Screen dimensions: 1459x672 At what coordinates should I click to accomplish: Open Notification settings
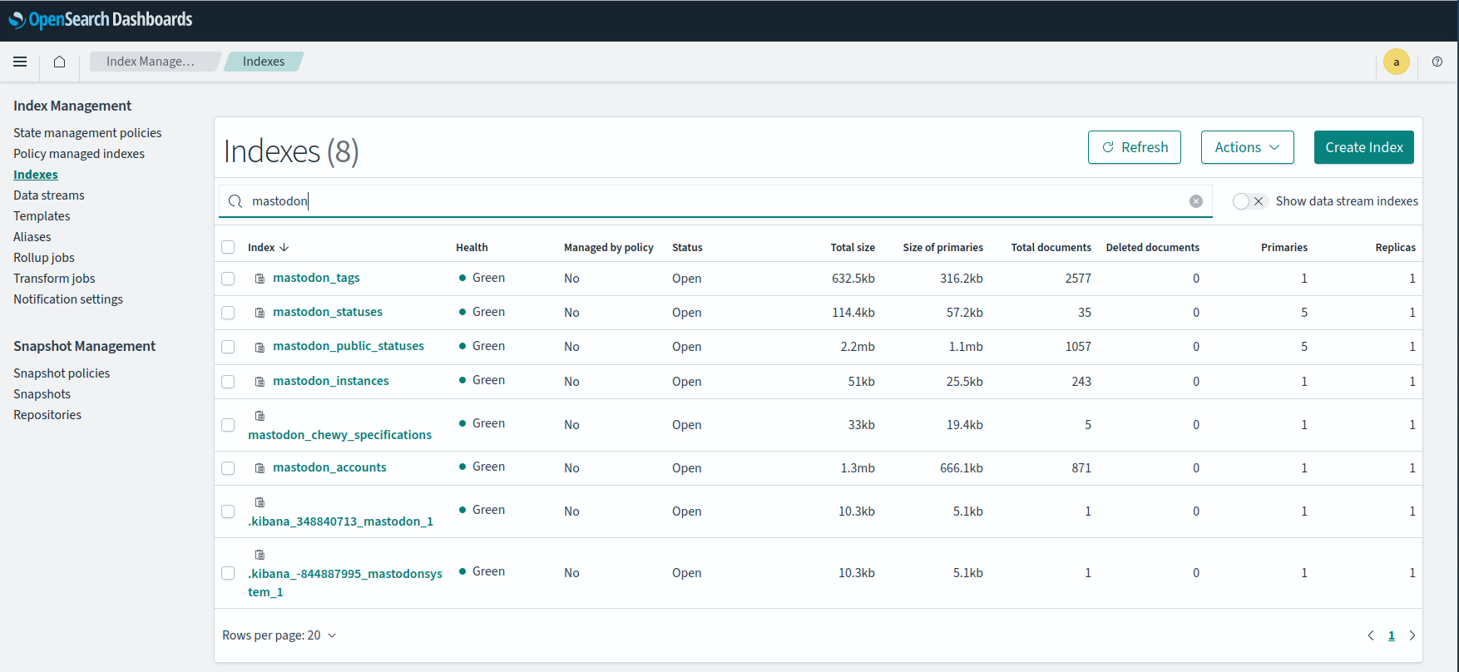[68, 299]
